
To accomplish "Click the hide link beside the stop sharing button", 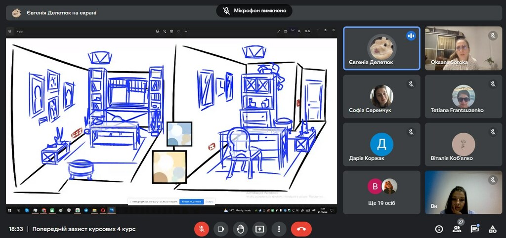I will [209, 201].
